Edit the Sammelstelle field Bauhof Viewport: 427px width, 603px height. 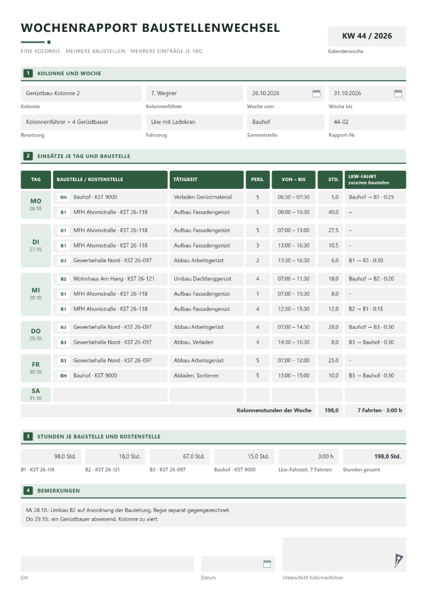(x=285, y=122)
